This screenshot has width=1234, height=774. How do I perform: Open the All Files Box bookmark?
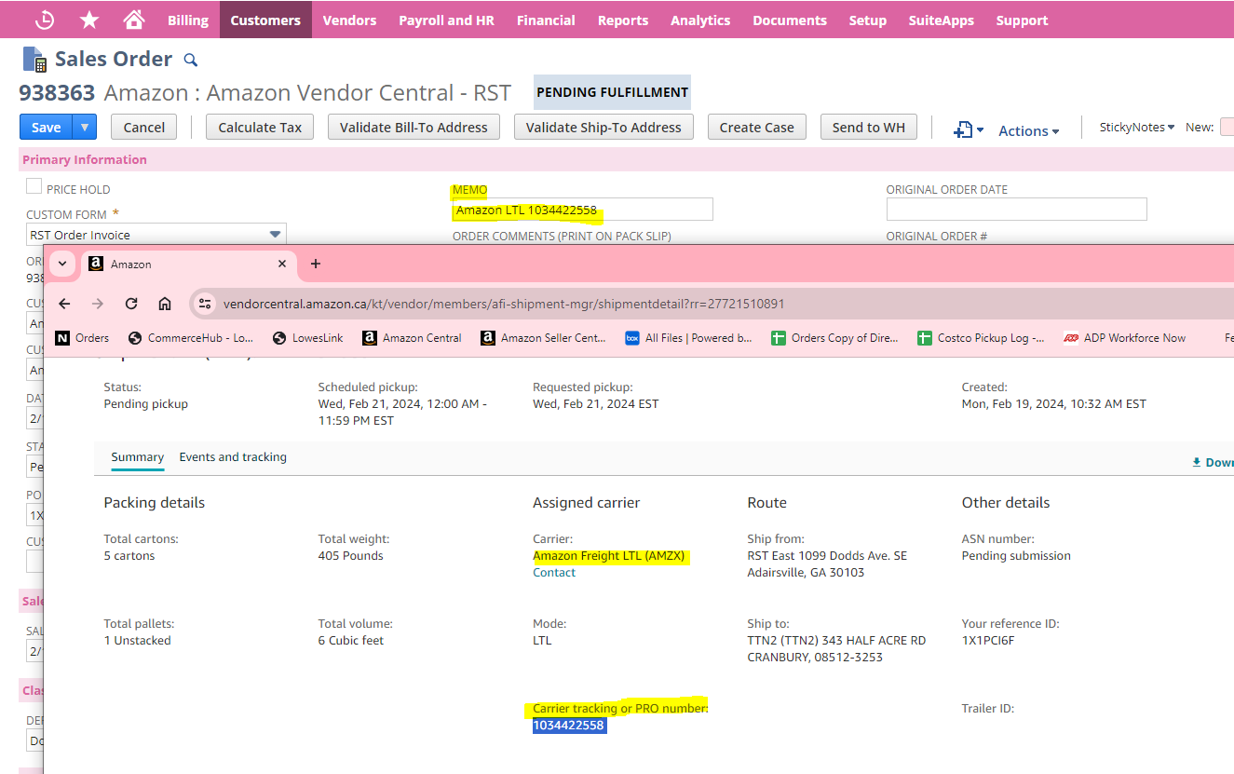click(689, 338)
